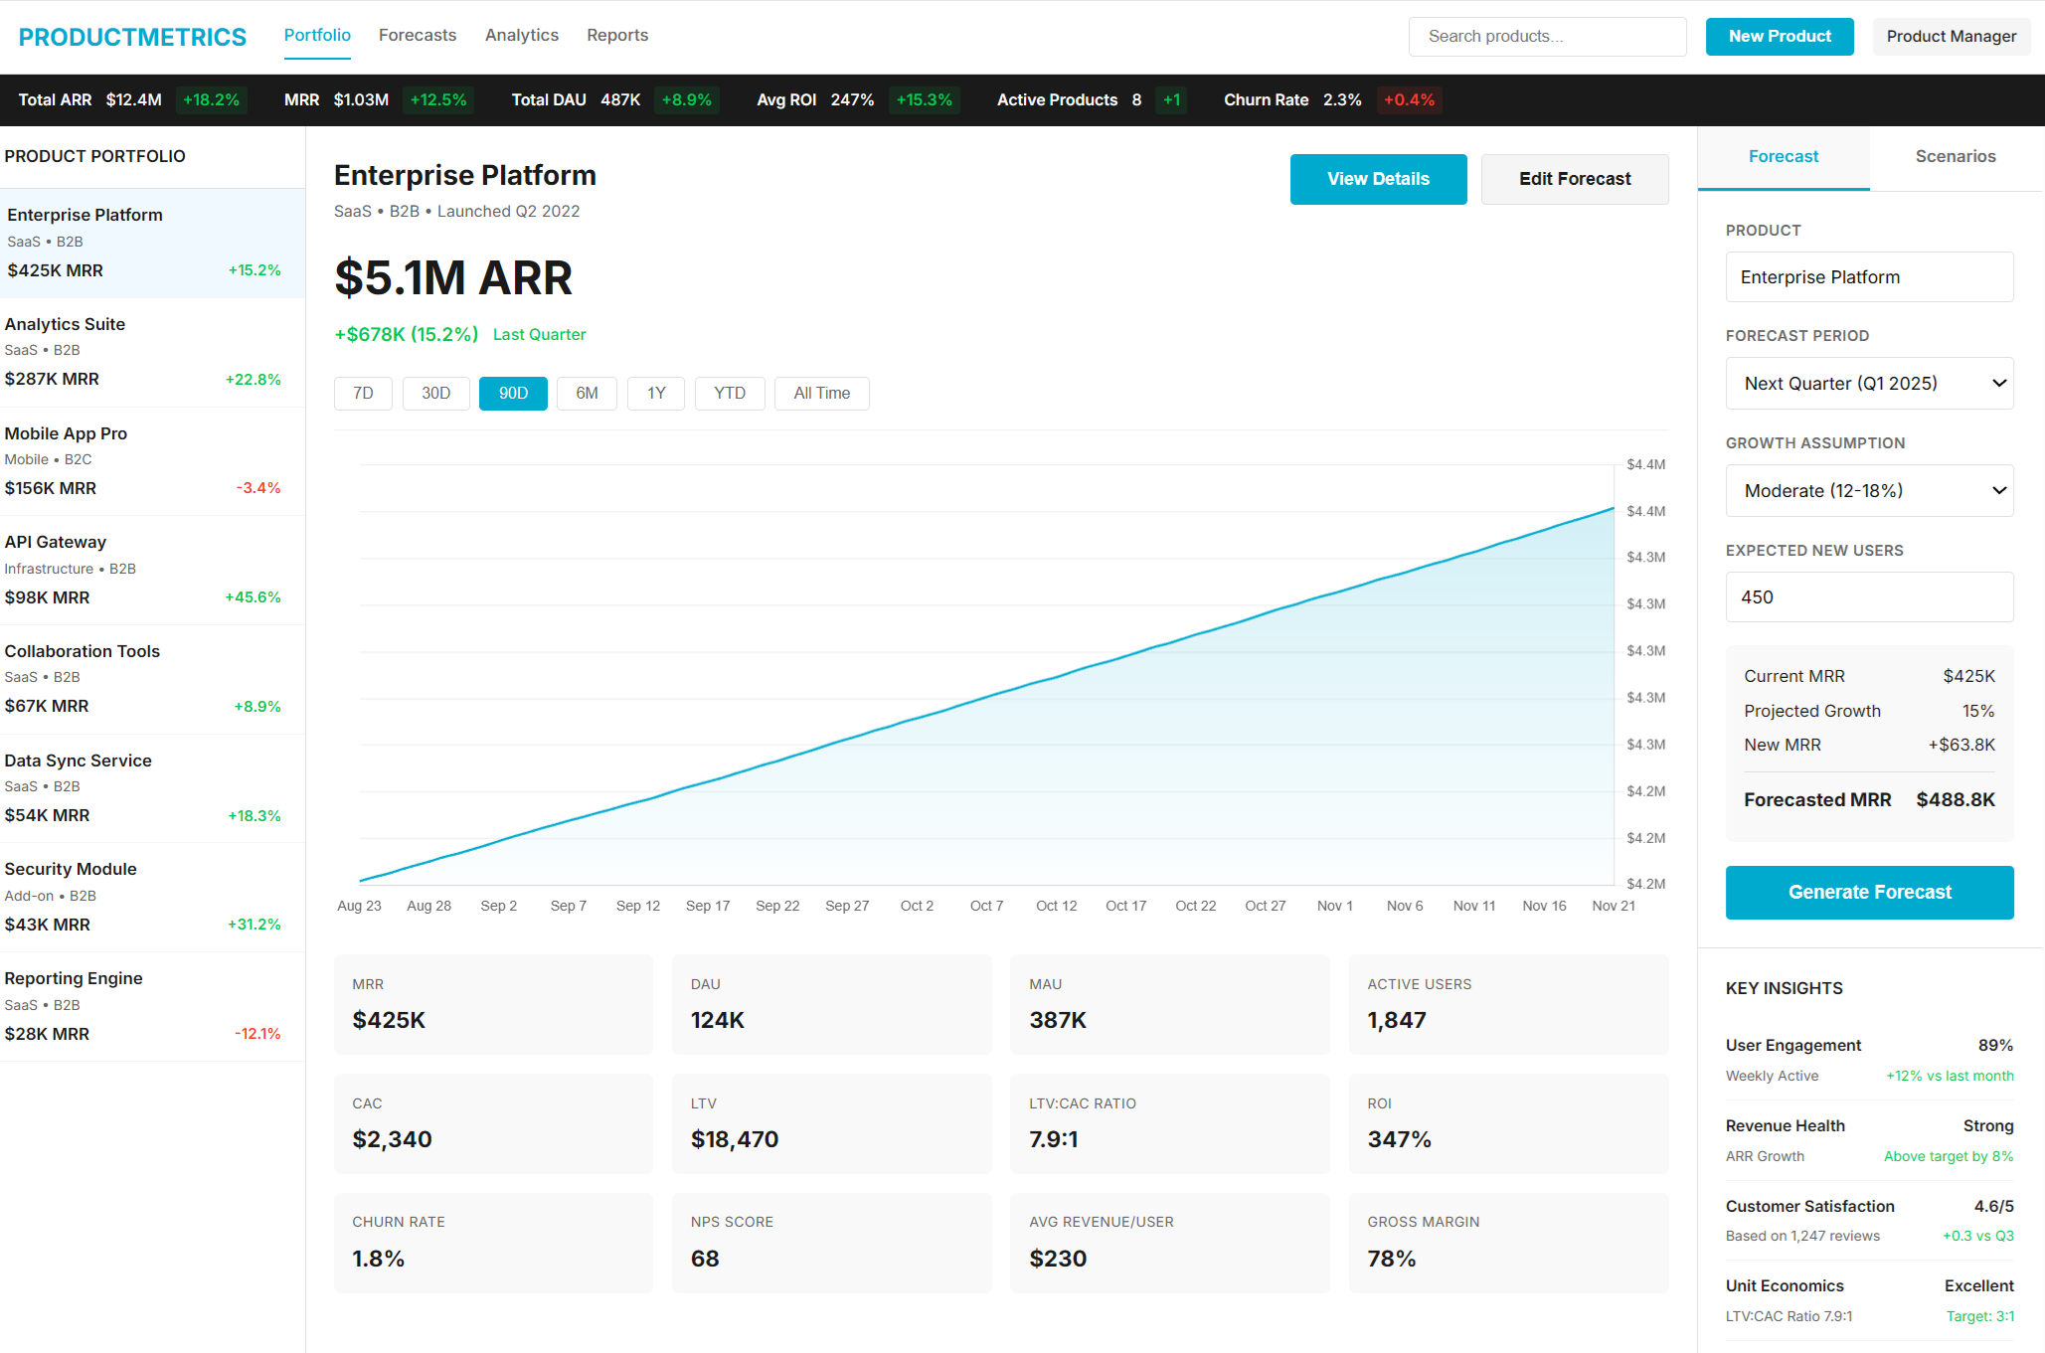Image resolution: width=2045 pixels, height=1353 pixels.
Task: Select the YTD time range
Action: [729, 393]
